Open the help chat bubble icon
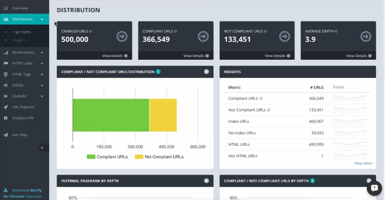 374,188
